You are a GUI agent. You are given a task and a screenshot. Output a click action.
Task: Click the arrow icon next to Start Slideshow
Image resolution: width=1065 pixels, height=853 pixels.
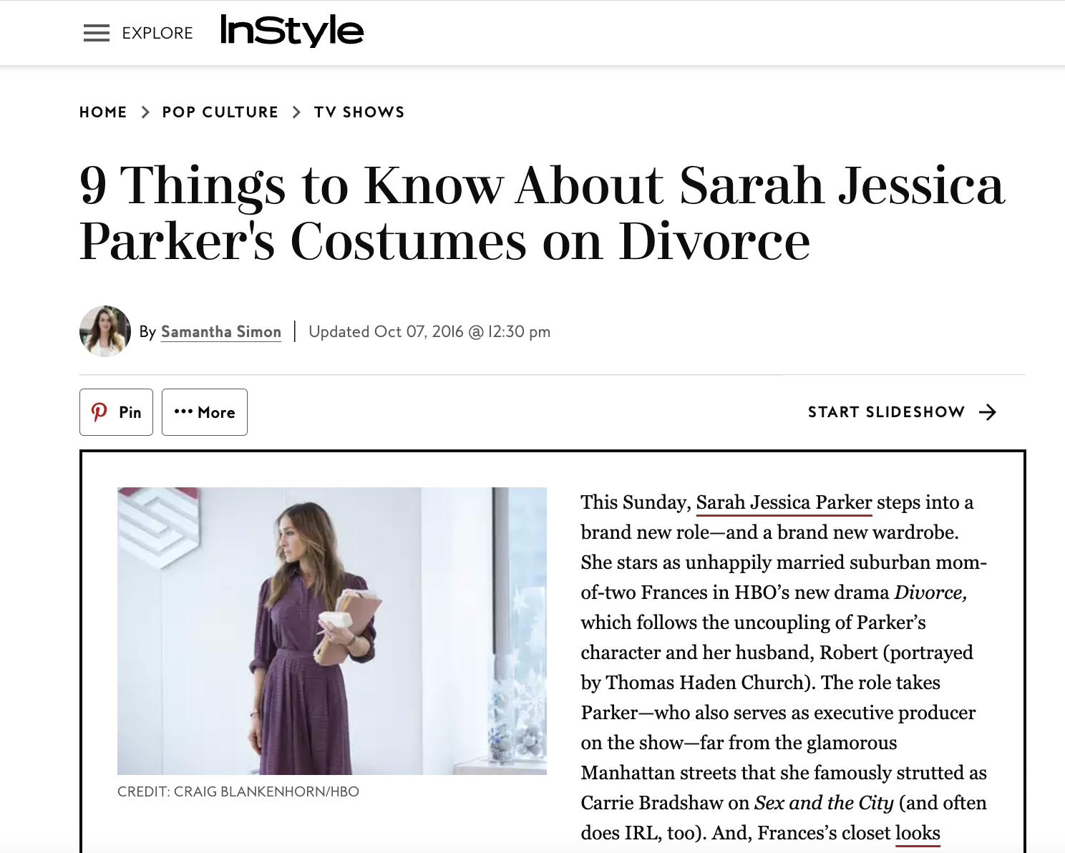[x=988, y=411]
